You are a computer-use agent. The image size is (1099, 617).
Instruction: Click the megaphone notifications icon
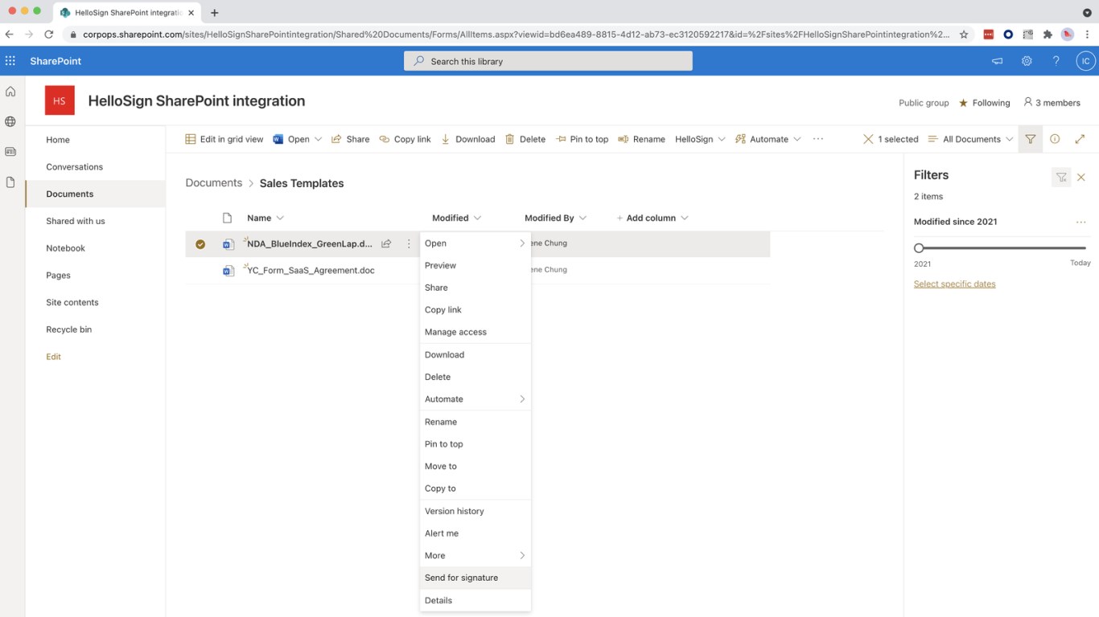(997, 61)
